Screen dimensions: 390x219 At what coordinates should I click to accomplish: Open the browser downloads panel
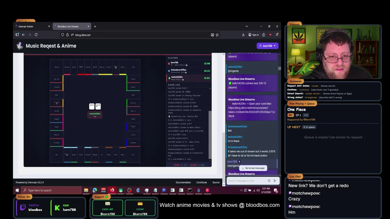click(x=243, y=35)
